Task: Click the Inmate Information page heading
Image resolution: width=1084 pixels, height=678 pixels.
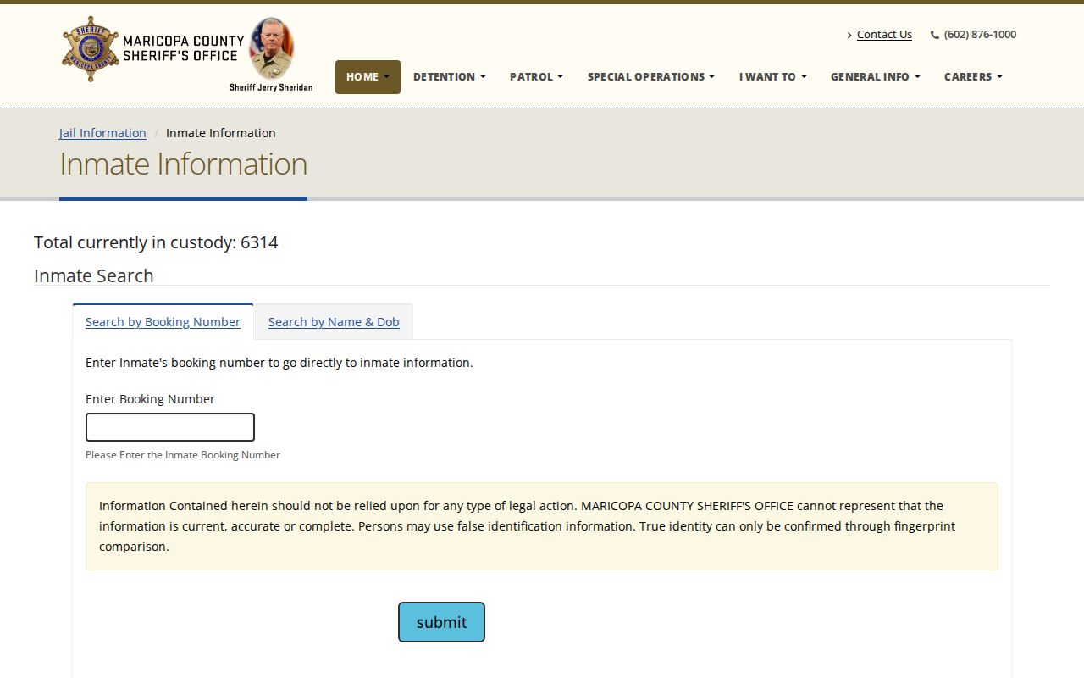Action: point(183,164)
